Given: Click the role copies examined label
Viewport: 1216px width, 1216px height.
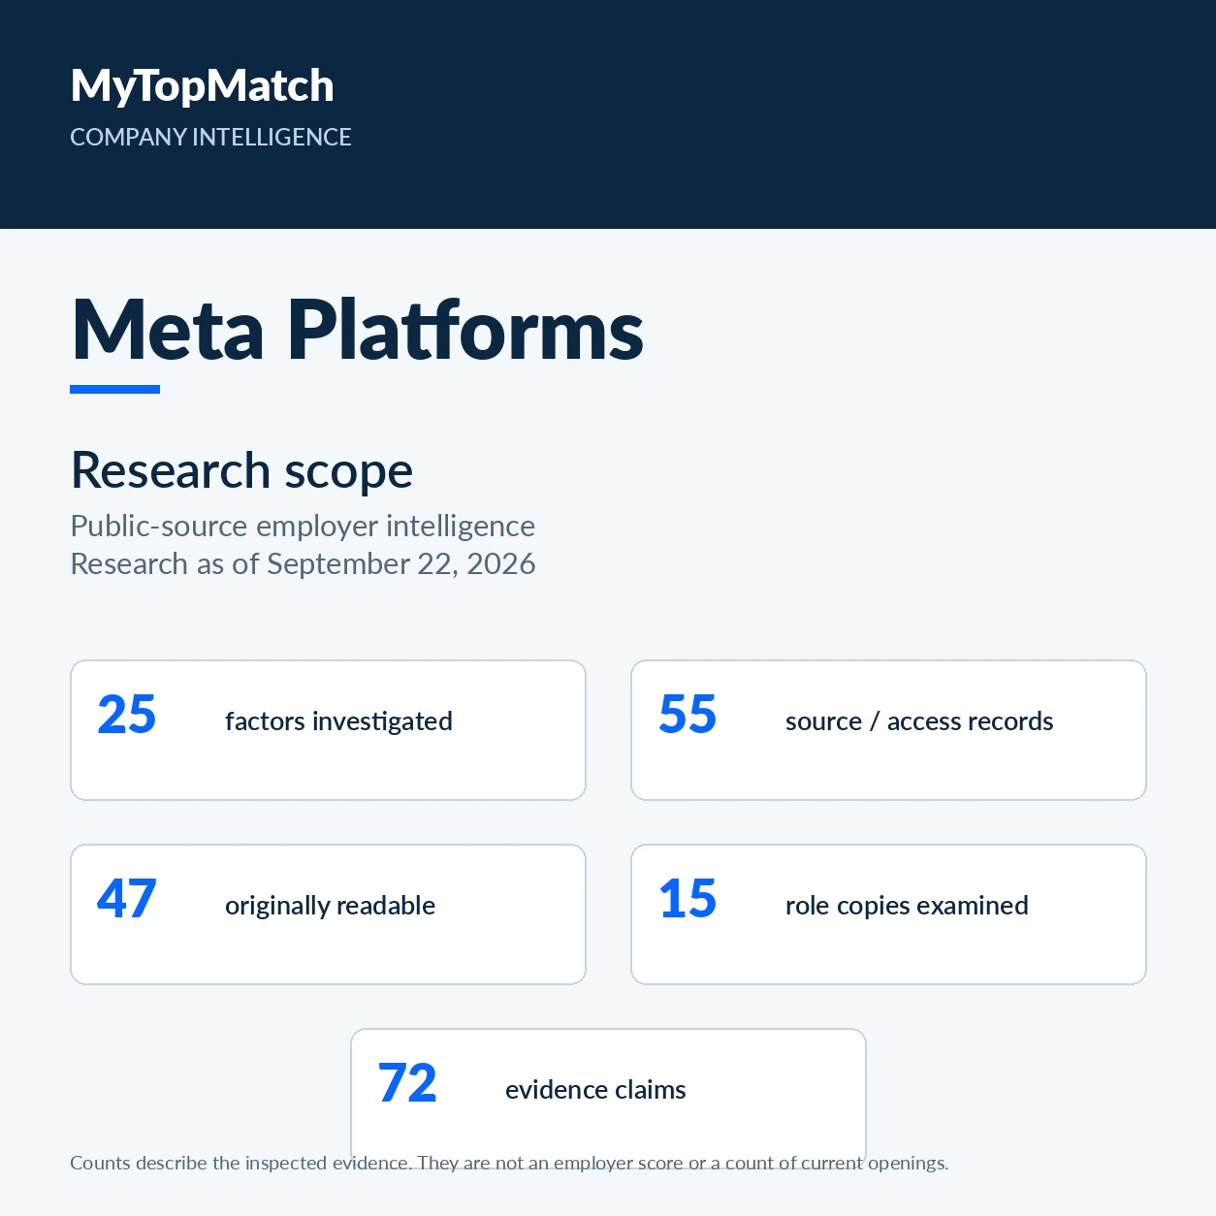Looking at the screenshot, I should click(x=907, y=906).
